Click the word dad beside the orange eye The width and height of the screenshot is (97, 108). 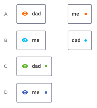pyautogui.click(x=36, y=14)
